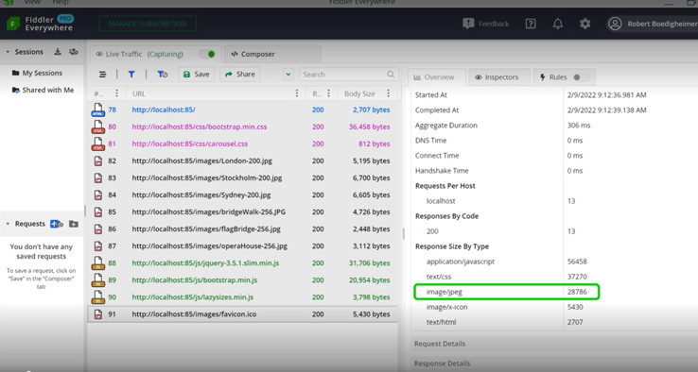Click the Manage Subscription button

[148, 24]
